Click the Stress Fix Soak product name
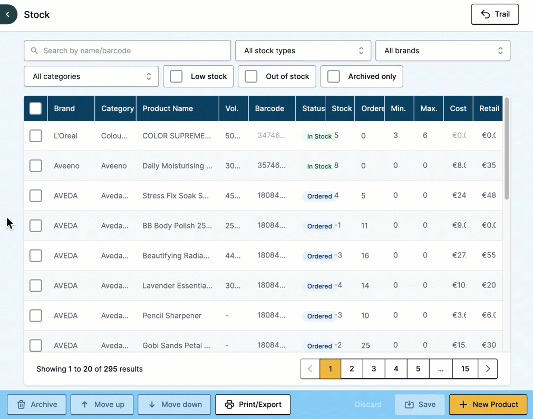The height and width of the screenshot is (419, 533). point(176,196)
